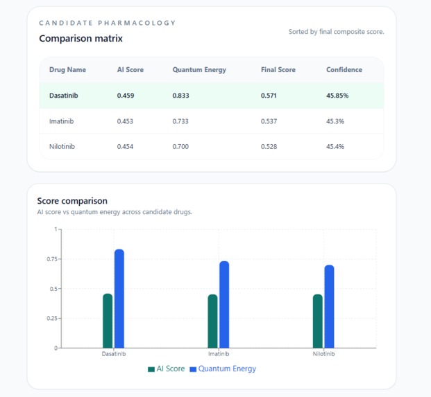Click the blue Quantum Energy legend swatch
Image resolution: width=431 pixels, height=397 pixels.
click(x=193, y=369)
